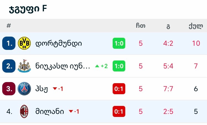Screen dimensions: 207x125
Task: Click Milan's red 0:1 live score badge
Action: pyautogui.click(x=119, y=112)
